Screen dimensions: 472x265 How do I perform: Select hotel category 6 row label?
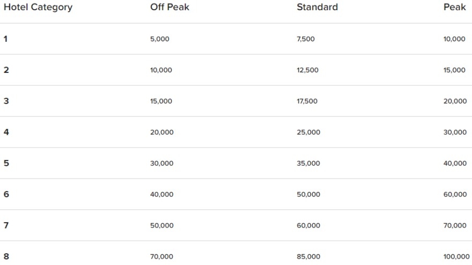pos(6,194)
